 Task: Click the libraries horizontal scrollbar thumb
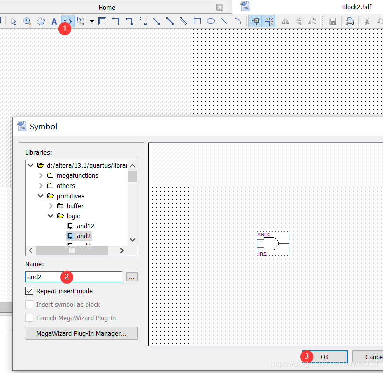[x=72, y=250]
